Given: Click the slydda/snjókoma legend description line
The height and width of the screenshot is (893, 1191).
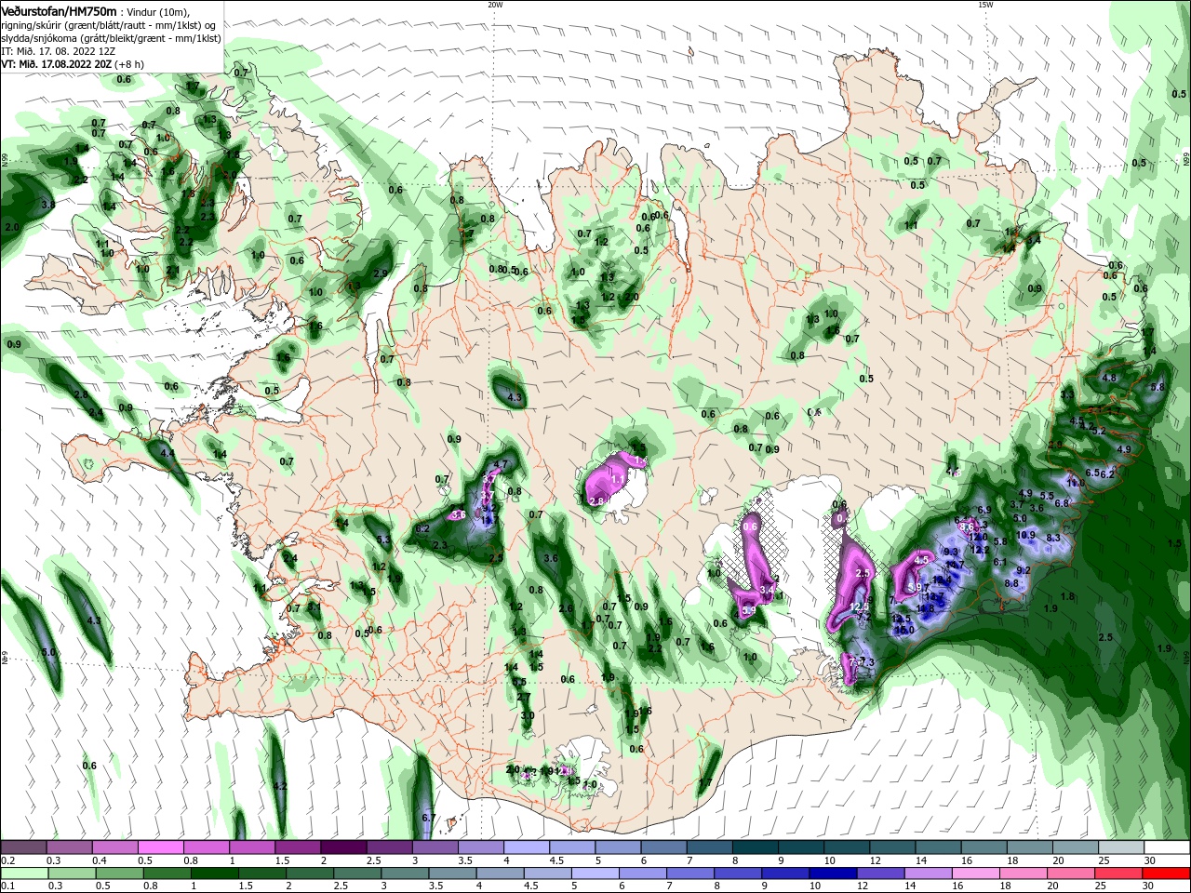Looking at the screenshot, I should 111,37.
